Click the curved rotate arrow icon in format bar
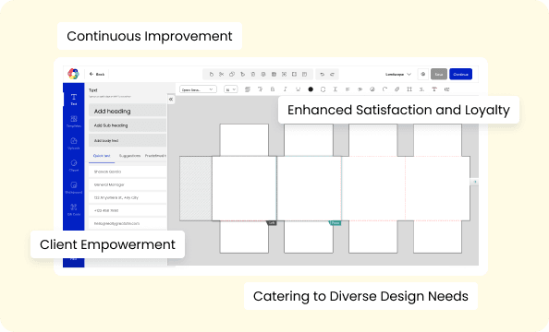 (x=384, y=89)
